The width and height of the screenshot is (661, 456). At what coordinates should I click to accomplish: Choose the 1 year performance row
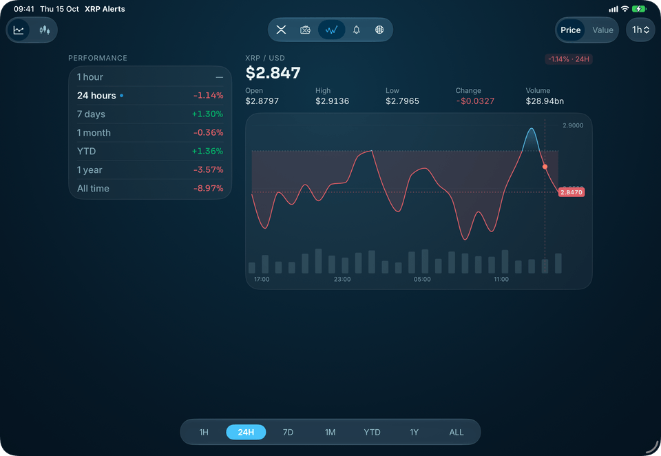pos(150,169)
